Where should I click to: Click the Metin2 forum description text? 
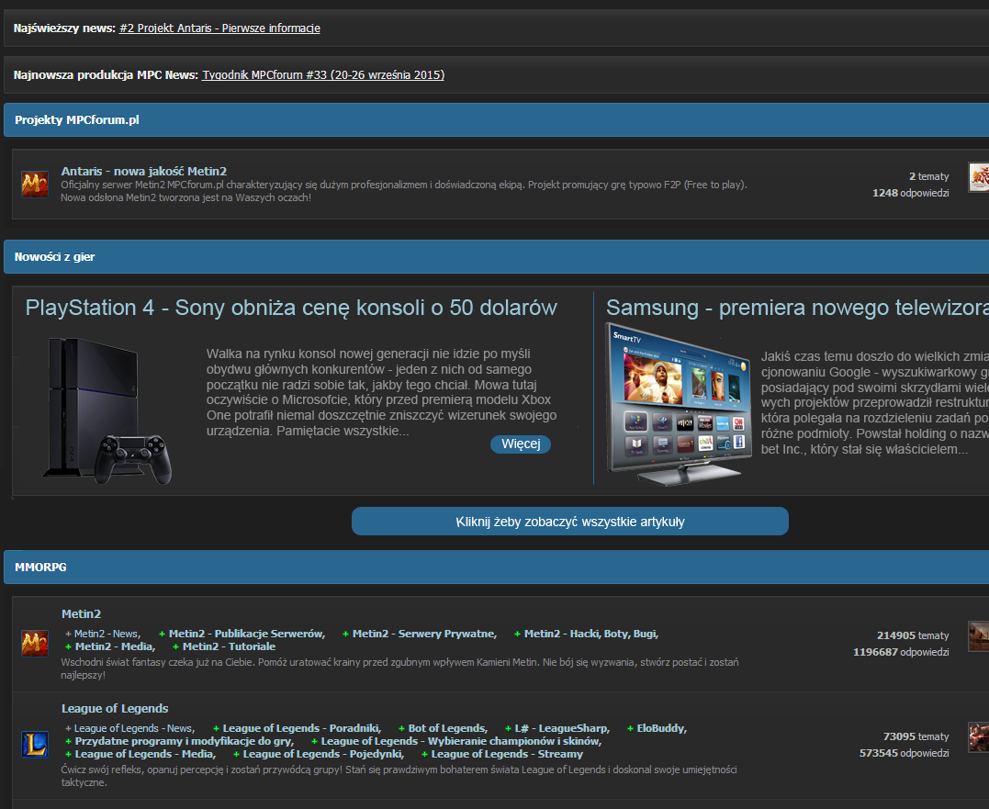[x=399, y=669]
